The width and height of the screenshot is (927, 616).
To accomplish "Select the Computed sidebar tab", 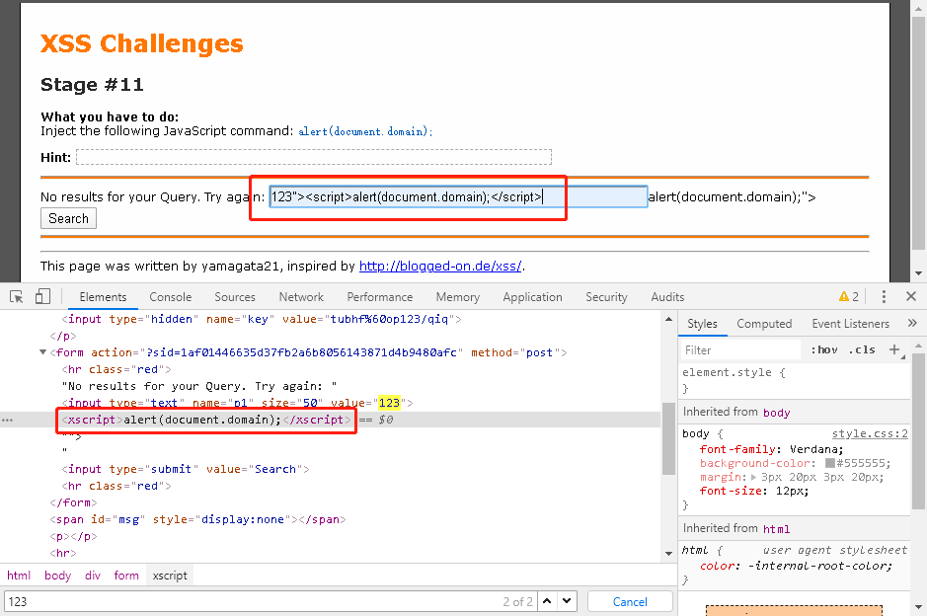I will [x=764, y=324].
